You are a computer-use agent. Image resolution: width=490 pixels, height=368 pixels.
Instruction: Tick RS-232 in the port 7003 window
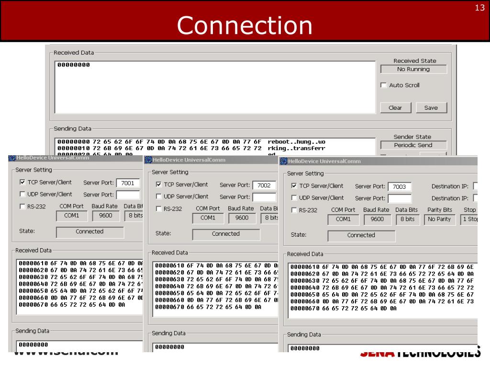coord(294,210)
